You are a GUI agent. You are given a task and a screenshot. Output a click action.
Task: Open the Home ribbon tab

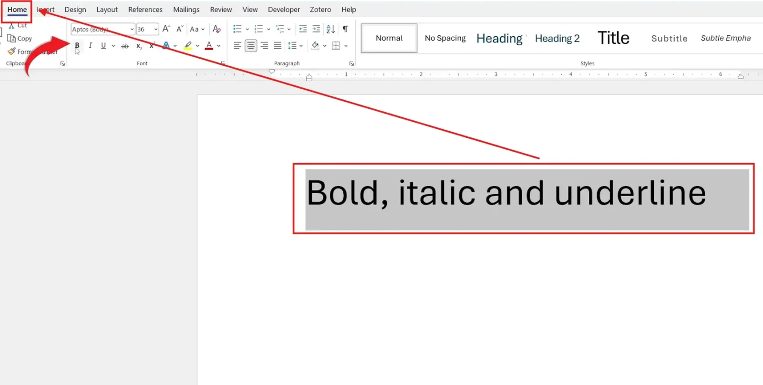tap(17, 10)
